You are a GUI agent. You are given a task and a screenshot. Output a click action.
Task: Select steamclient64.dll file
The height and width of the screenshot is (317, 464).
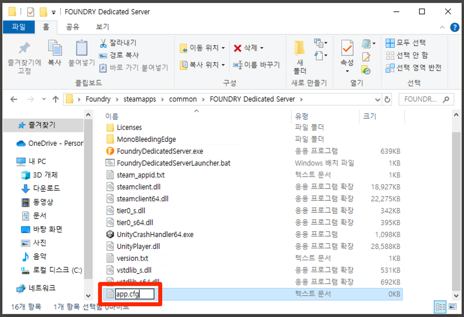pyautogui.click(x=142, y=198)
